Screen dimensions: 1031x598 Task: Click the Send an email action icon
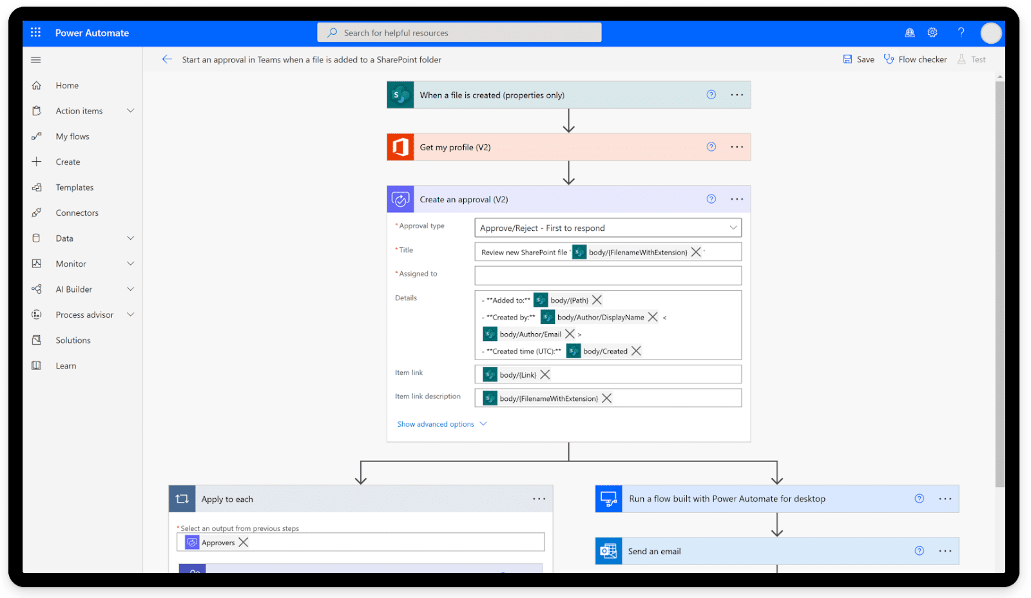pyautogui.click(x=608, y=551)
